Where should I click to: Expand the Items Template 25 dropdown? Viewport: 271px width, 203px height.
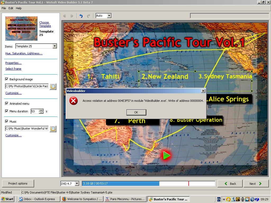tap(55, 46)
